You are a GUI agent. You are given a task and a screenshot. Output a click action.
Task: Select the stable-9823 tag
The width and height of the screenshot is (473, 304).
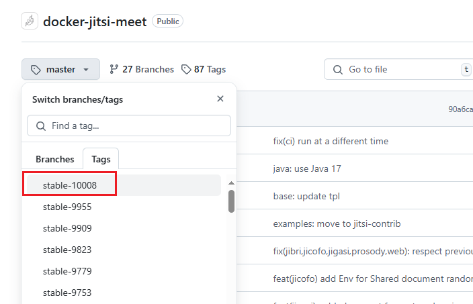tap(124, 250)
